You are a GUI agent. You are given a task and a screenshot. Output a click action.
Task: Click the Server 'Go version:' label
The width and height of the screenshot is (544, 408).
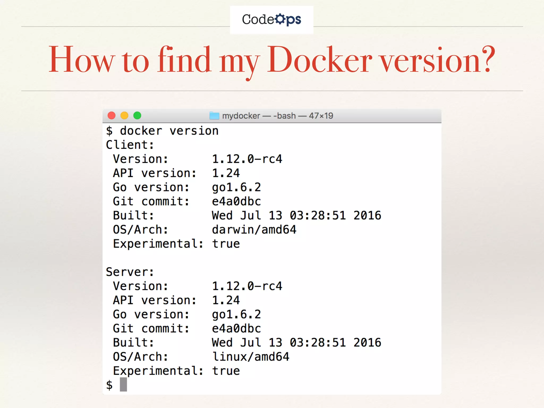pos(151,314)
